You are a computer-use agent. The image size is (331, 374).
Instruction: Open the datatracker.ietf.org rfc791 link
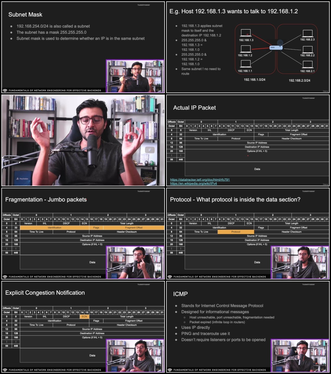[200, 180]
